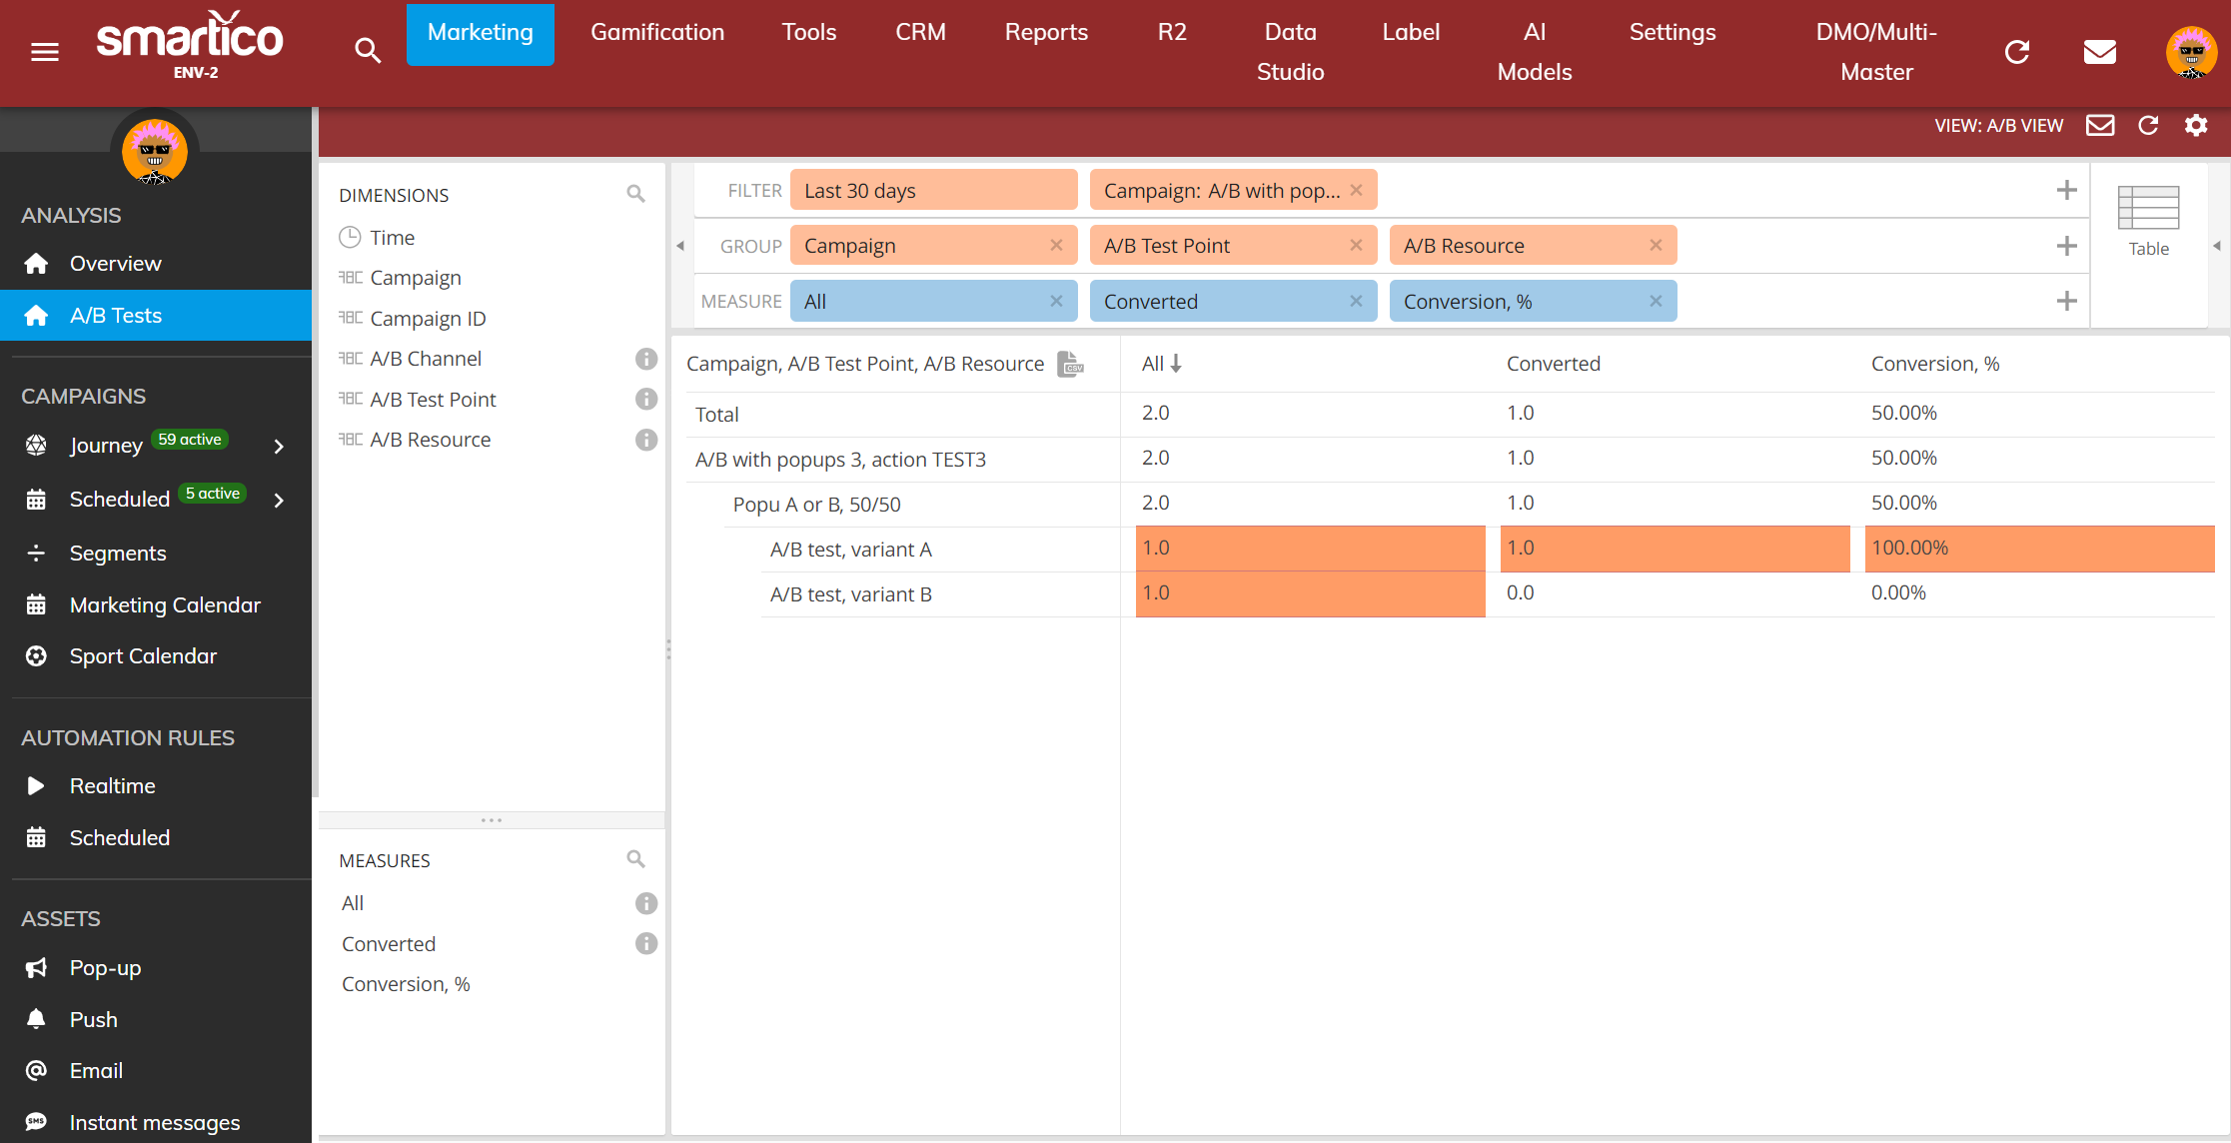The height and width of the screenshot is (1143, 2231).
Task: Remove Conversion, % measure chip
Action: point(1656,302)
